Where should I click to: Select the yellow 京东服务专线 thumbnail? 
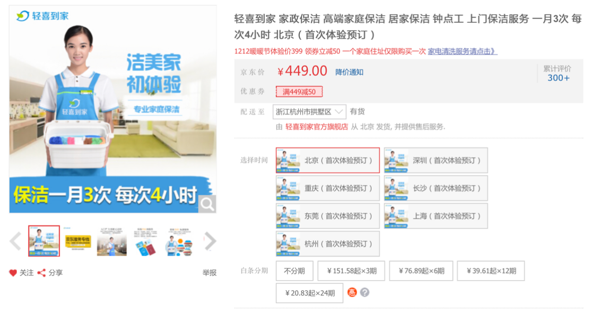click(x=78, y=241)
